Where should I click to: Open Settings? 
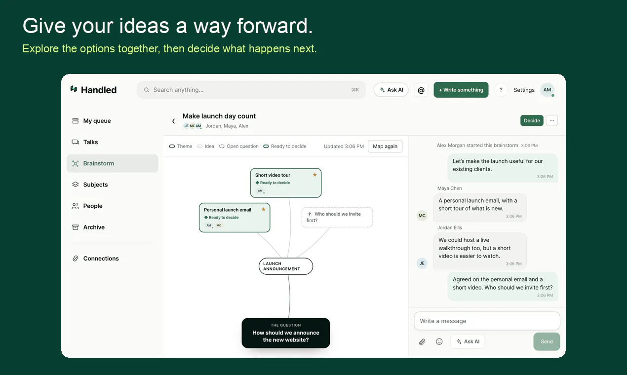point(524,90)
